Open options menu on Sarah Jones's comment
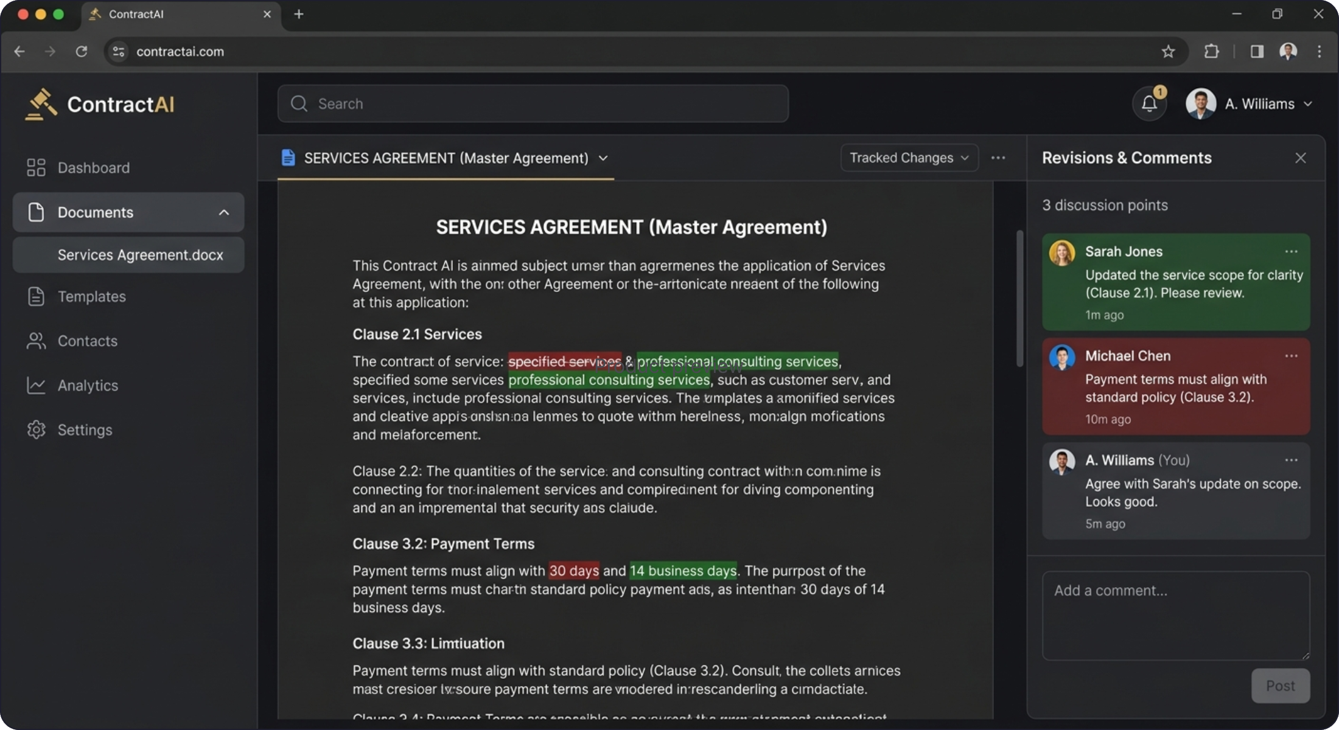The image size is (1339, 730). point(1292,251)
